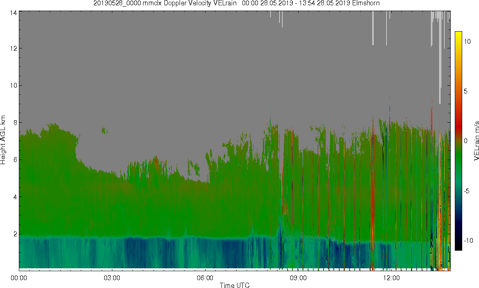Click the 06:00 time tick label

coord(205,278)
